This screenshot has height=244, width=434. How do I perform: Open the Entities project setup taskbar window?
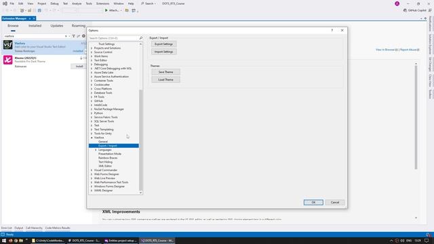tap(121, 241)
